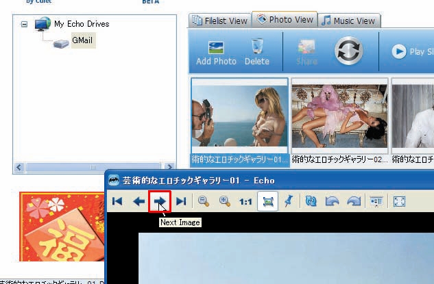Click Add Photo in the toolbar
Screen dimensions: 434x284
point(216,53)
